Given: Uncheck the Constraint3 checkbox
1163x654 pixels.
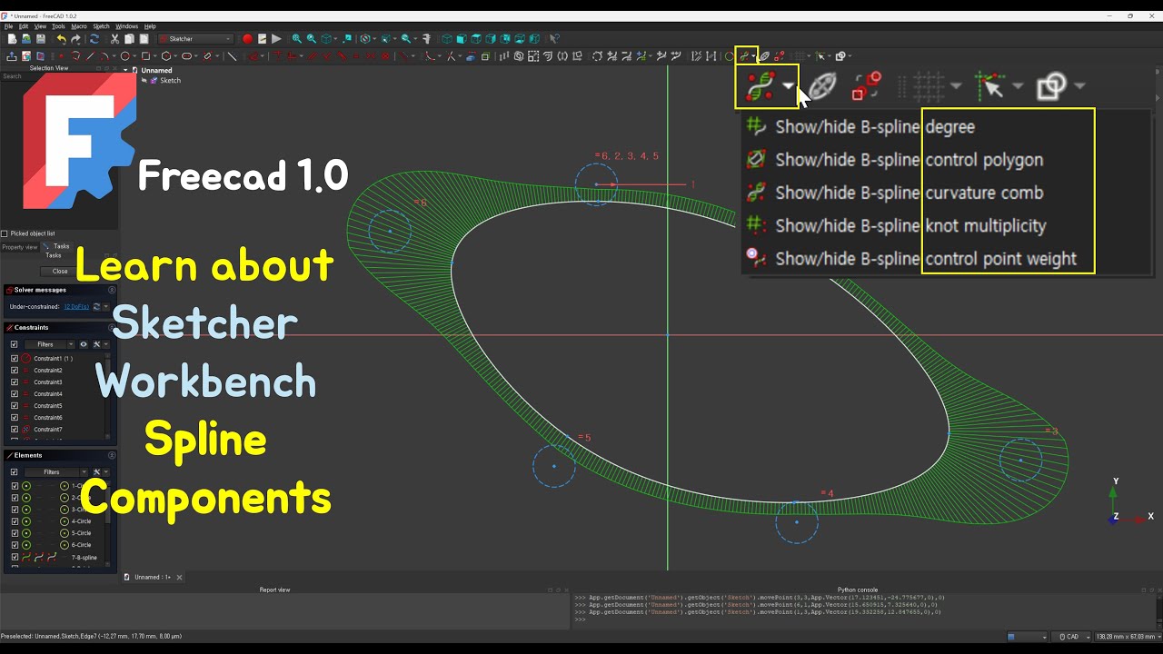Looking at the screenshot, I should point(14,382).
